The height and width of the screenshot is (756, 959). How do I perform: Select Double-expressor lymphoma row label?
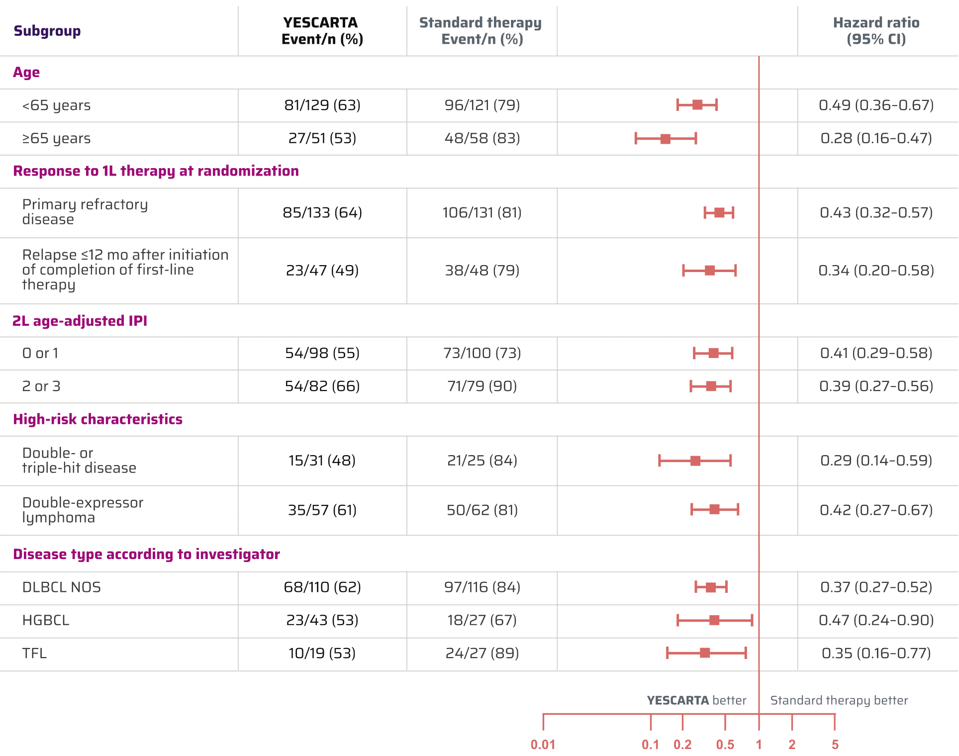(83, 510)
